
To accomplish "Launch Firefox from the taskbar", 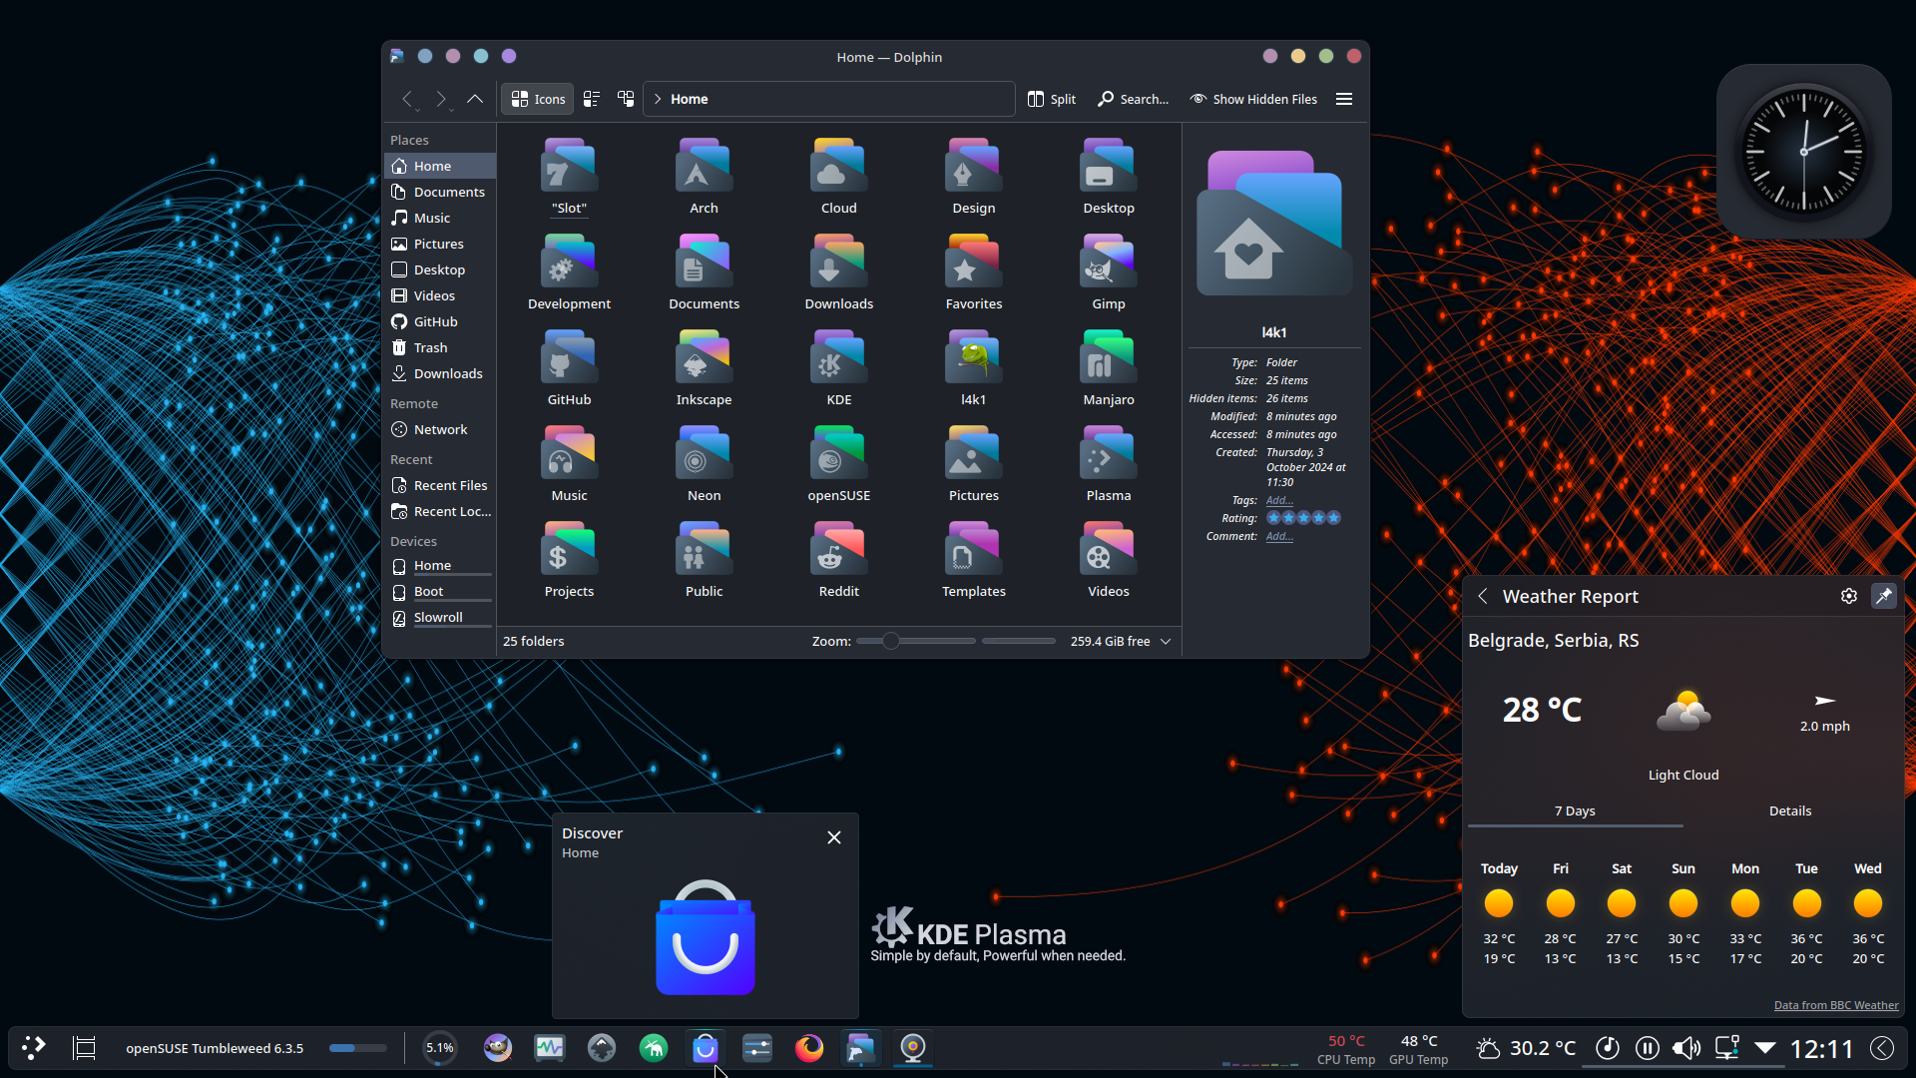I will 808,1048.
